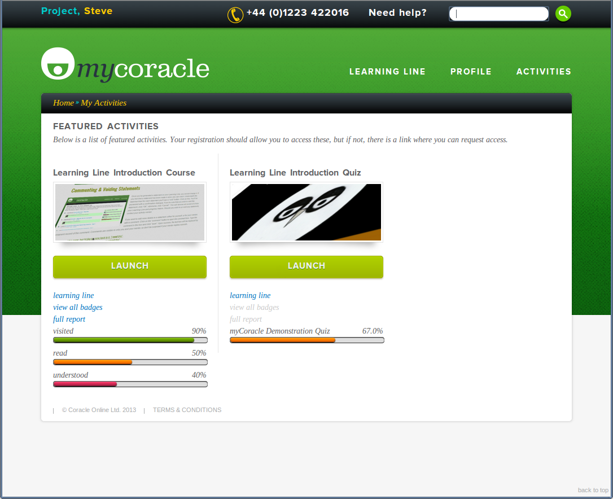613x499 pixels.
Task: Click My Activities breadcrumb link
Action: pyautogui.click(x=104, y=103)
